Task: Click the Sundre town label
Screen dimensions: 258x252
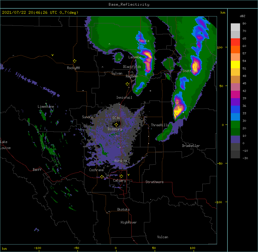Action: click(87, 117)
